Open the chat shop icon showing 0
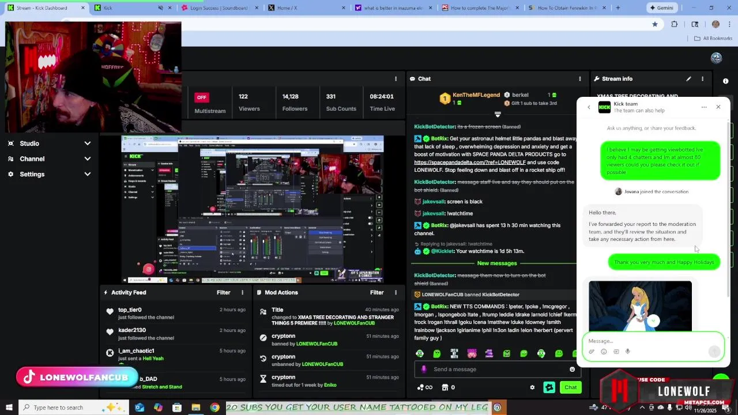The width and height of the screenshot is (738, 415). pyautogui.click(x=449, y=387)
